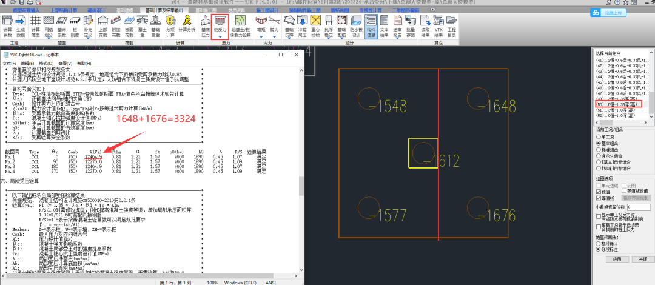Select the [基本]目标组合 radio option

[x=599, y=162]
